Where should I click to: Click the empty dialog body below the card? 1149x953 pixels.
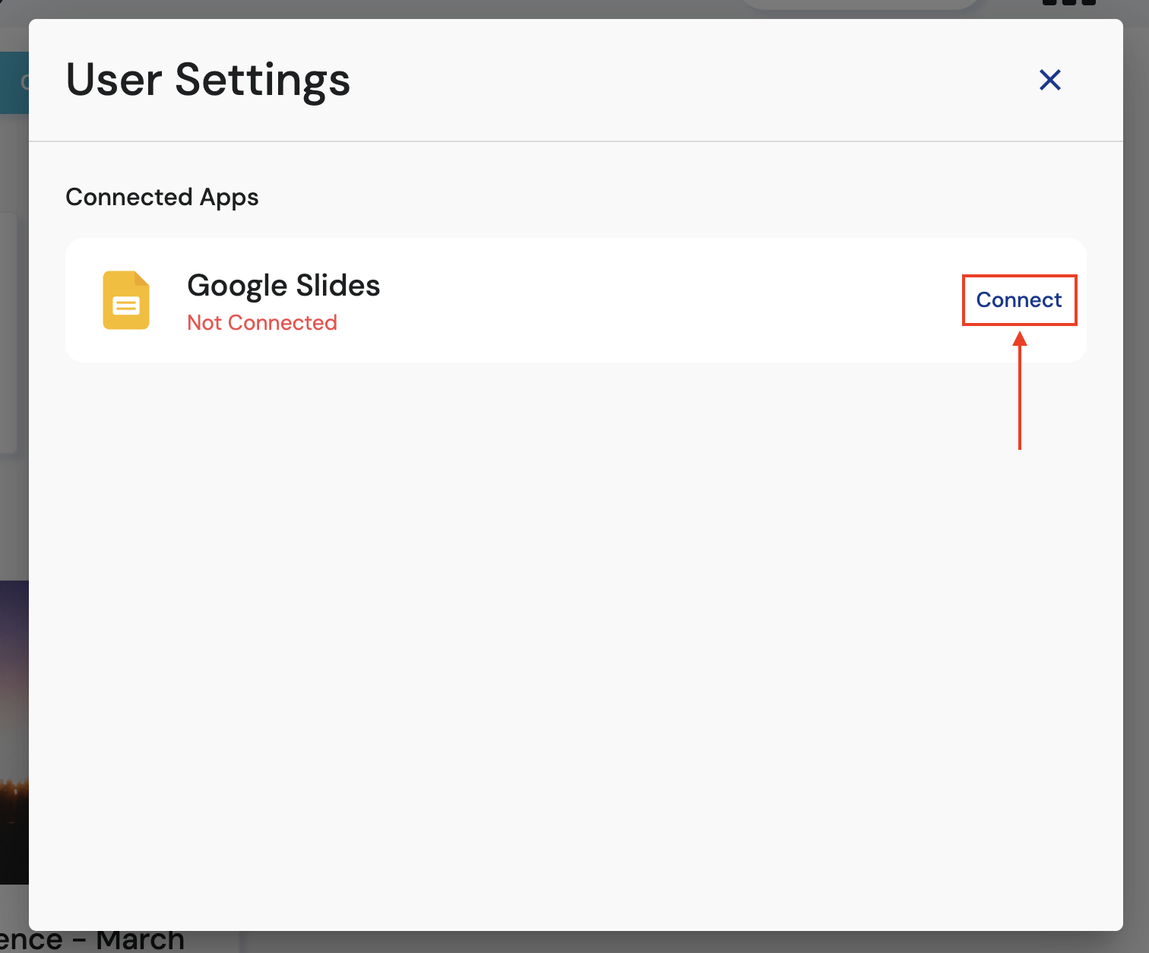576,646
